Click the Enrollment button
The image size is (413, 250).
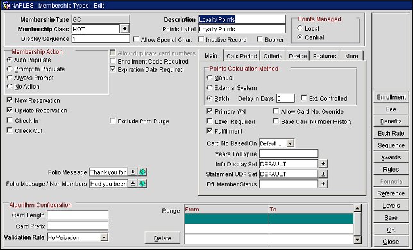391,97
